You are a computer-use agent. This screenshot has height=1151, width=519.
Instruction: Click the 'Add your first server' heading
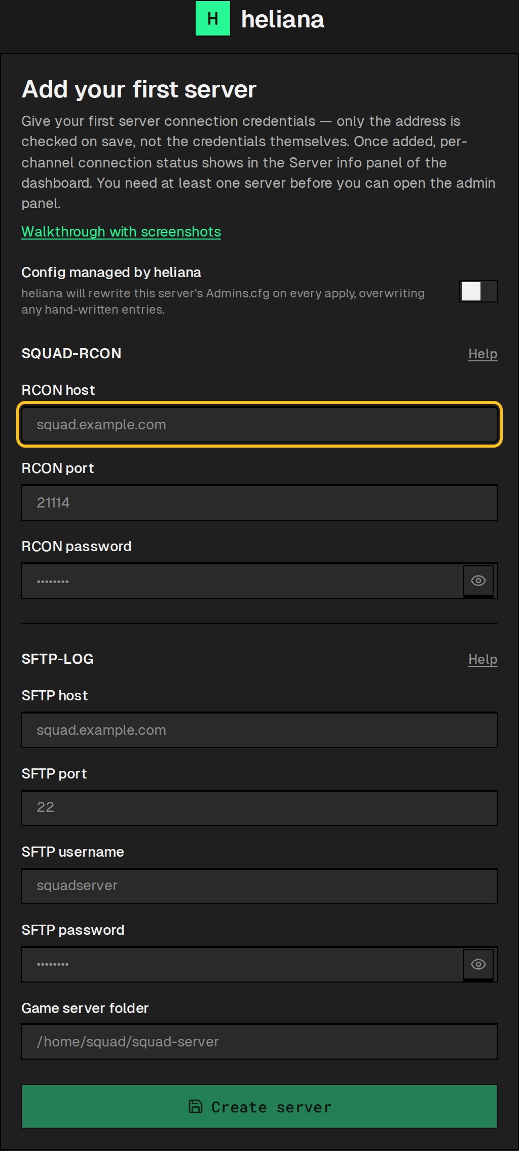[x=139, y=89]
